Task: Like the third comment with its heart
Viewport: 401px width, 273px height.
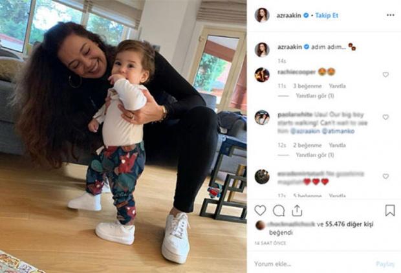Action: pos(385,176)
